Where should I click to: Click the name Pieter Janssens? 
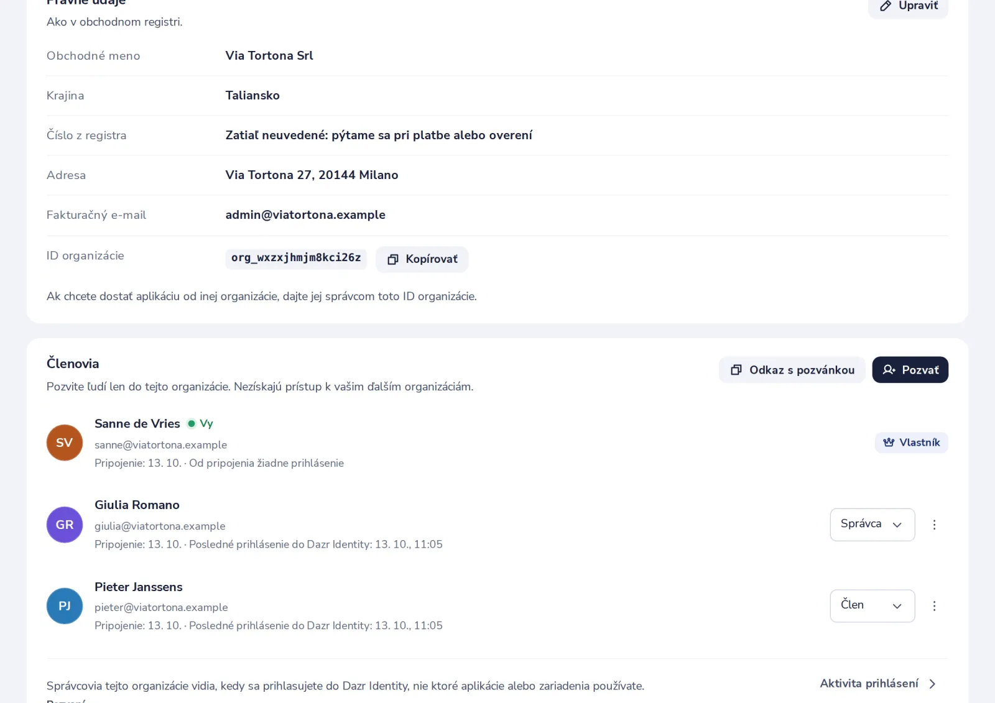pyautogui.click(x=139, y=587)
